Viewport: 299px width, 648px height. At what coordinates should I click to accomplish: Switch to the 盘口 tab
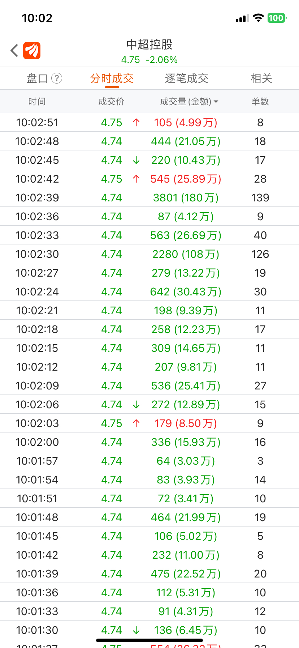point(37,78)
